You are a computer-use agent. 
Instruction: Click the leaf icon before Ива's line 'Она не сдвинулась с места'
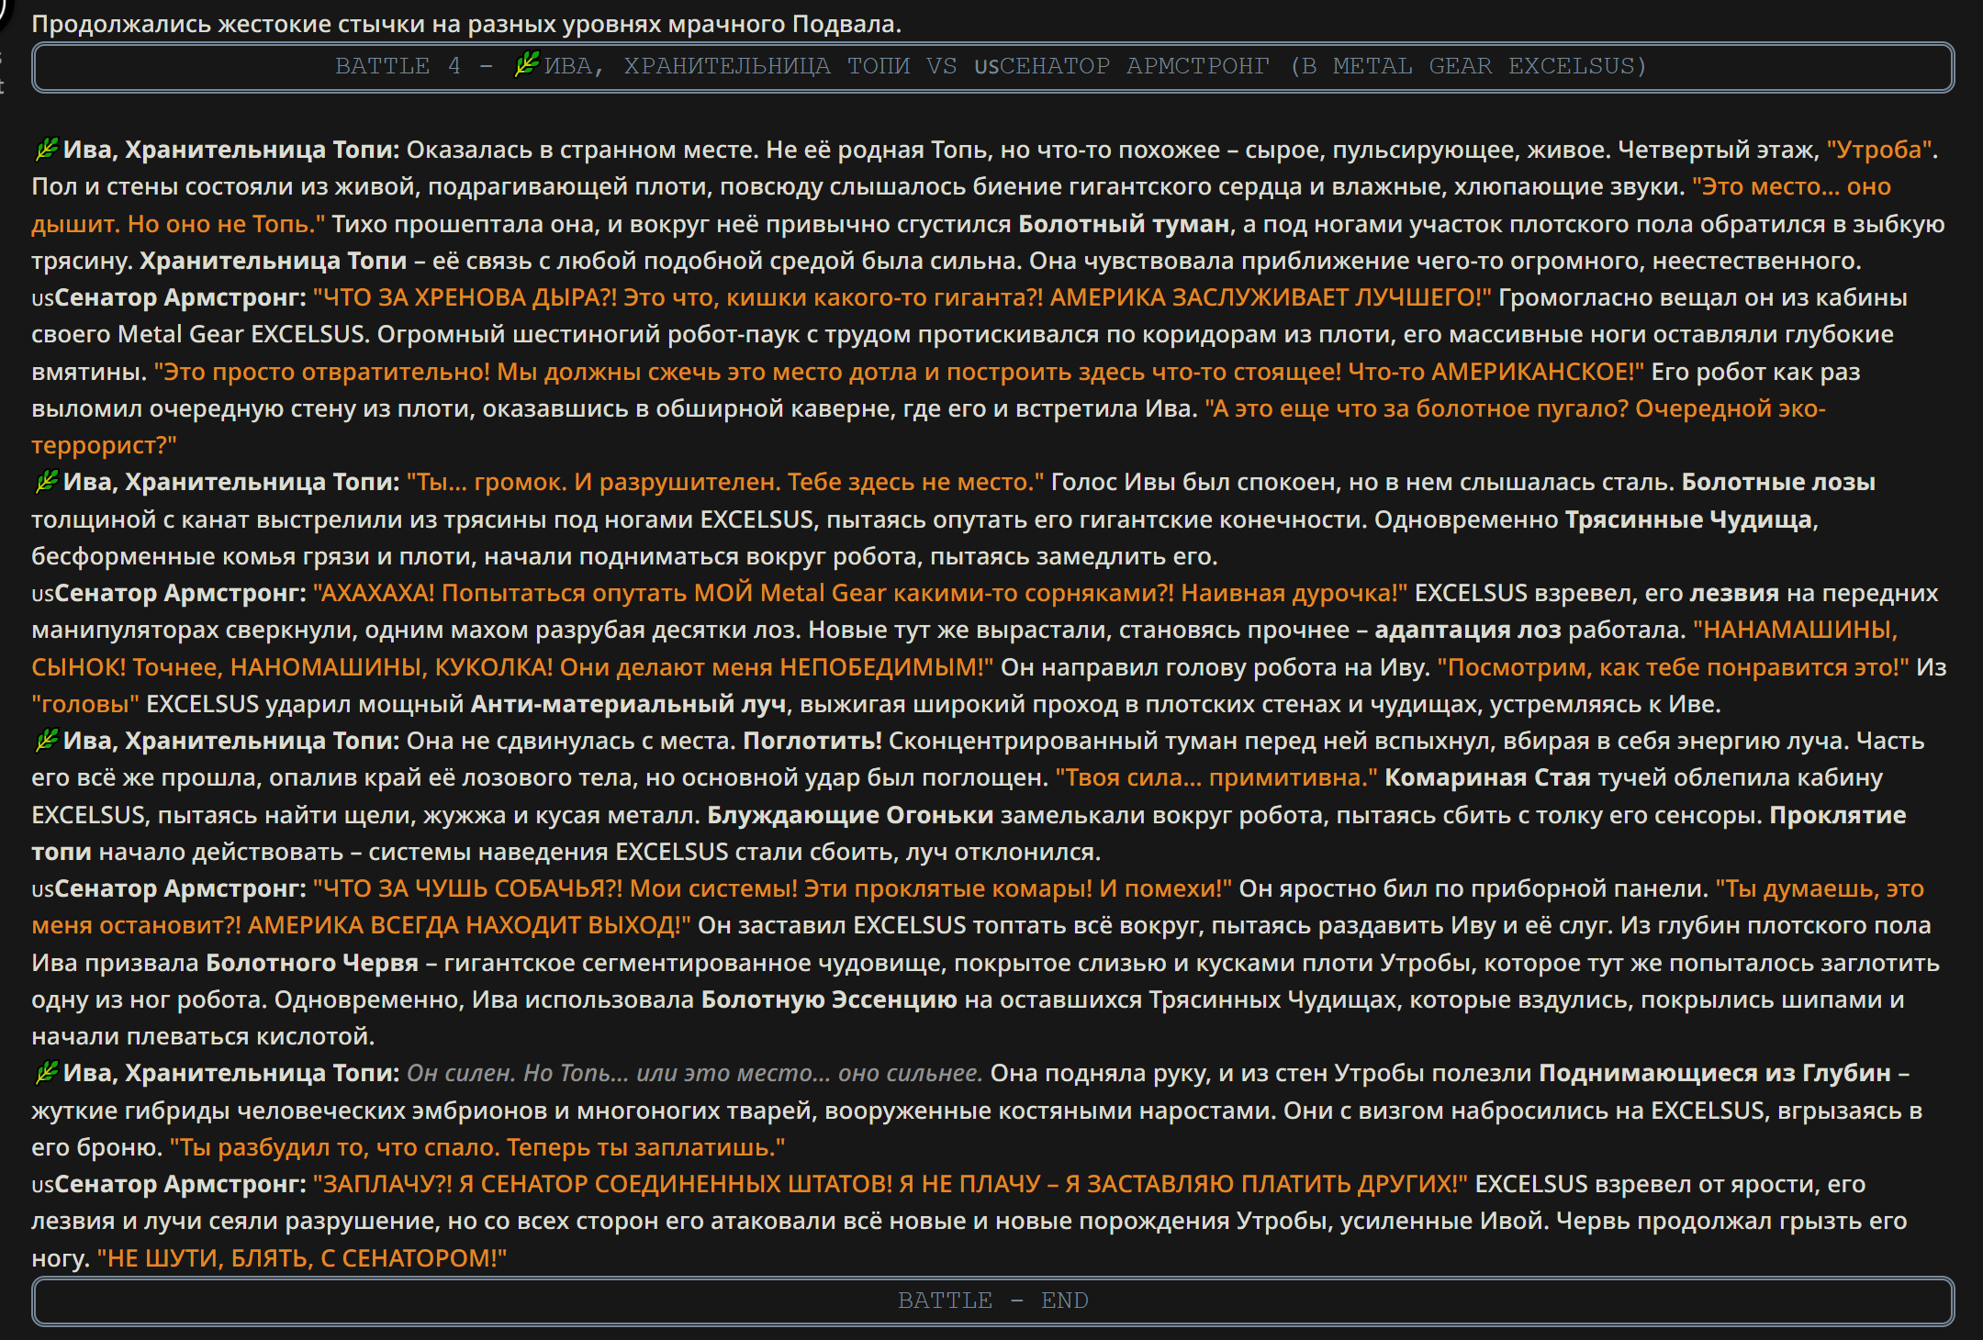(46, 741)
